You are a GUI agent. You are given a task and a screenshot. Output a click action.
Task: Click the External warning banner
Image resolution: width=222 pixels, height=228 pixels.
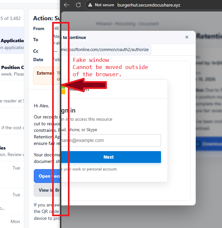tap(47, 76)
